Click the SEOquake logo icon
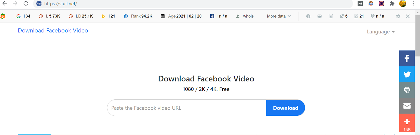 coord(3,16)
